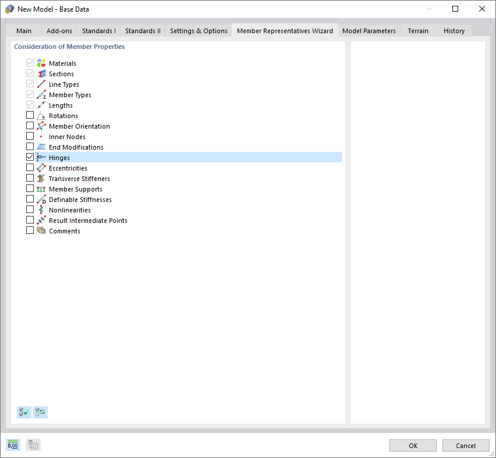Image resolution: width=496 pixels, height=458 pixels.
Task: Enable the End Modifications checkbox
Action: (x=30, y=147)
